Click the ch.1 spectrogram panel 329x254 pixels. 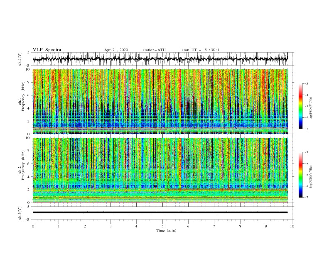coord(160,101)
